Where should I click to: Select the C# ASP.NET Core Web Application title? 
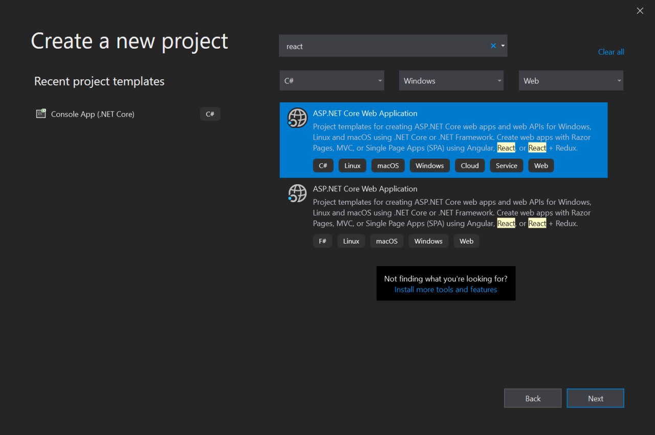point(365,113)
